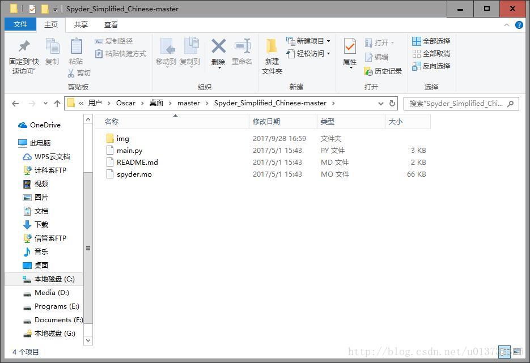Open the recent locations dropdown arrow

coord(46,103)
